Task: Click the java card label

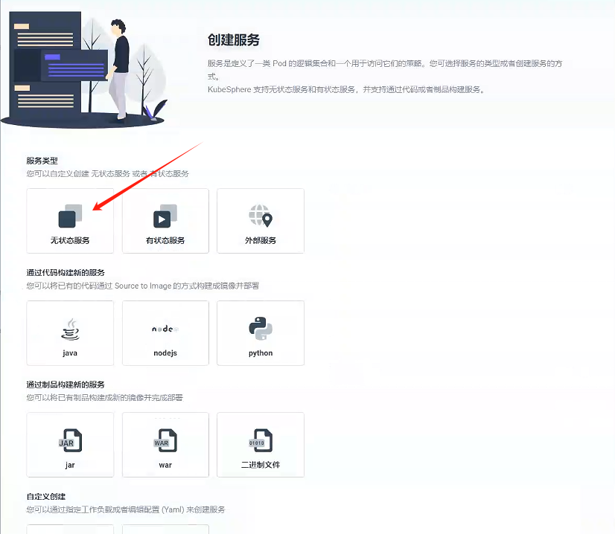Action: click(x=70, y=353)
